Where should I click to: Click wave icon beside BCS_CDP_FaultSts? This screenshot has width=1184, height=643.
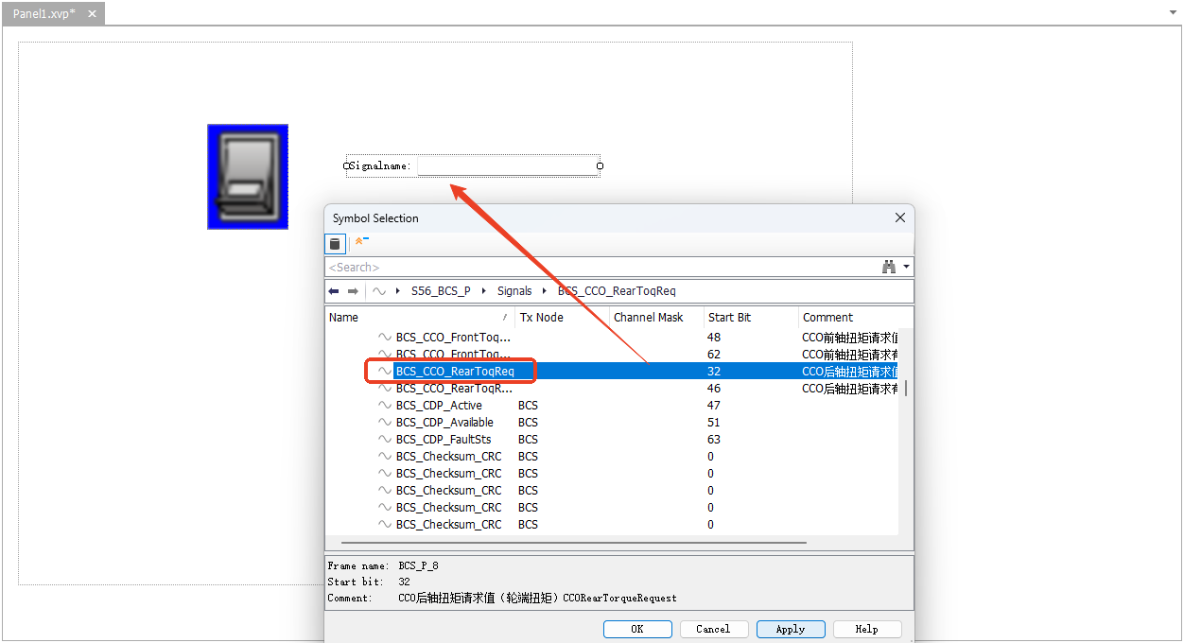tap(384, 440)
